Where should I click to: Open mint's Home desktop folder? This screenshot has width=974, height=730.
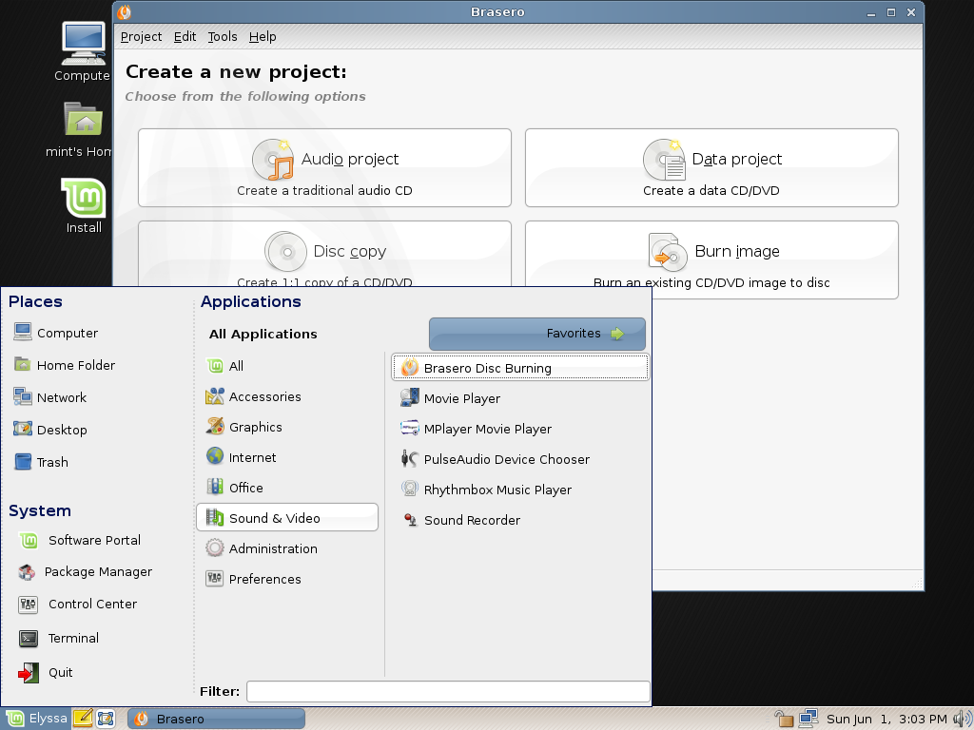tap(82, 129)
